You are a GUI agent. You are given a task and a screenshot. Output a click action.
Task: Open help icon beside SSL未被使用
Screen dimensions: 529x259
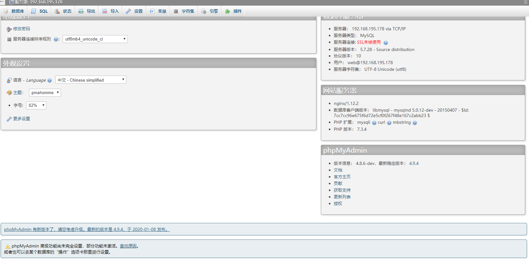[386, 43]
